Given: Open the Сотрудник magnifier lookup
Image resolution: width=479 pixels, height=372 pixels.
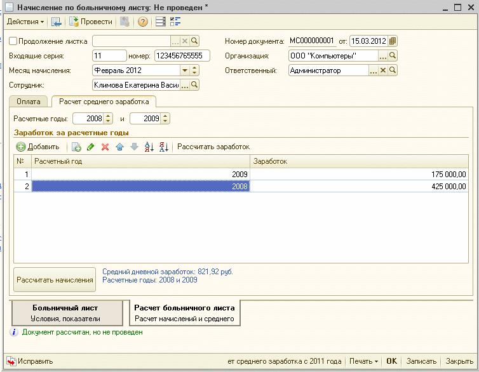Looking at the screenshot, I should point(194,85).
